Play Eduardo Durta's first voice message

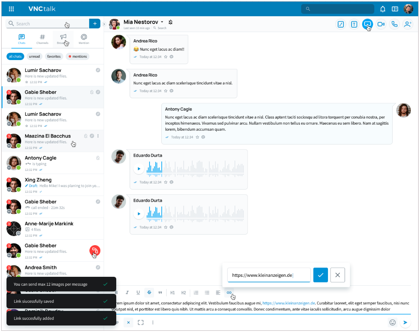coord(139,169)
